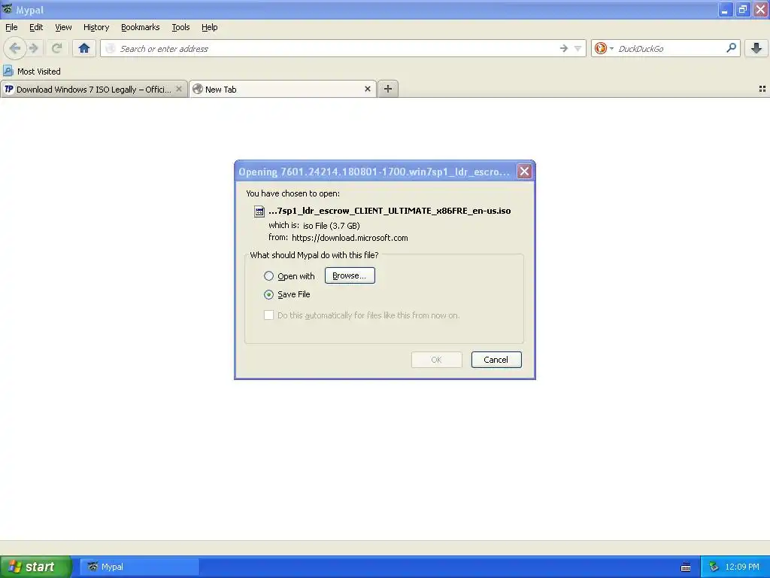770x578 pixels.
Task: Open the address bar history dropdown
Action: tap(578, 48)
